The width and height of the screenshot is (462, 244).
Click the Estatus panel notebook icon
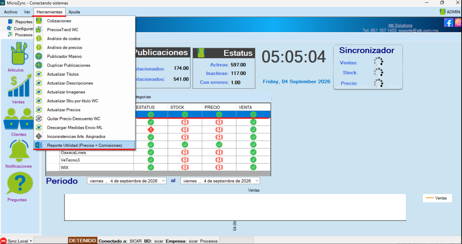(201, 53)
